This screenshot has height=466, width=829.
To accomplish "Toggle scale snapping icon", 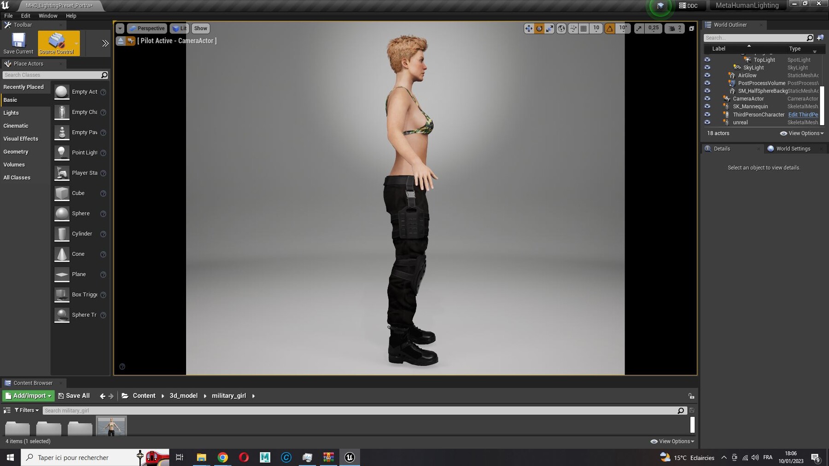I will coord(639,29).
